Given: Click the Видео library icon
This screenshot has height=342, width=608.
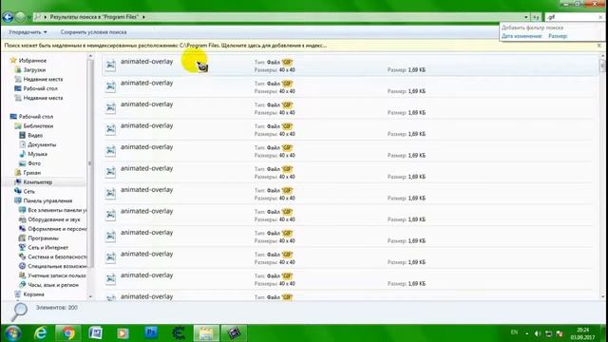Looking at the screenshot, I should click(22, 135).
